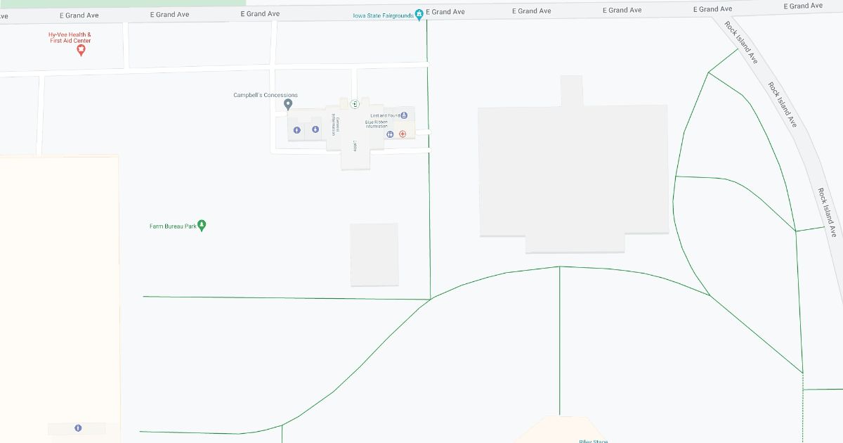Select the Blue Ribbon Information label

pyautogui.click(x=376, y=124)
